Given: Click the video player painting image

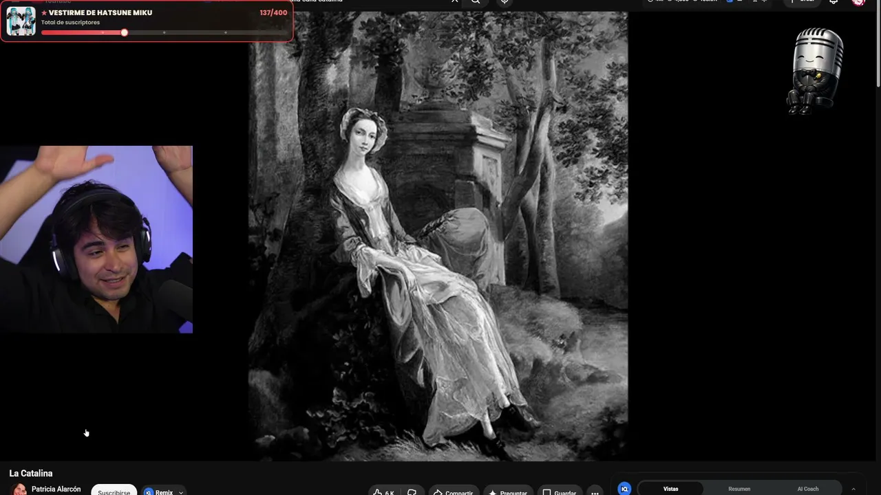Looking at the screenshot, I should 438,236.
